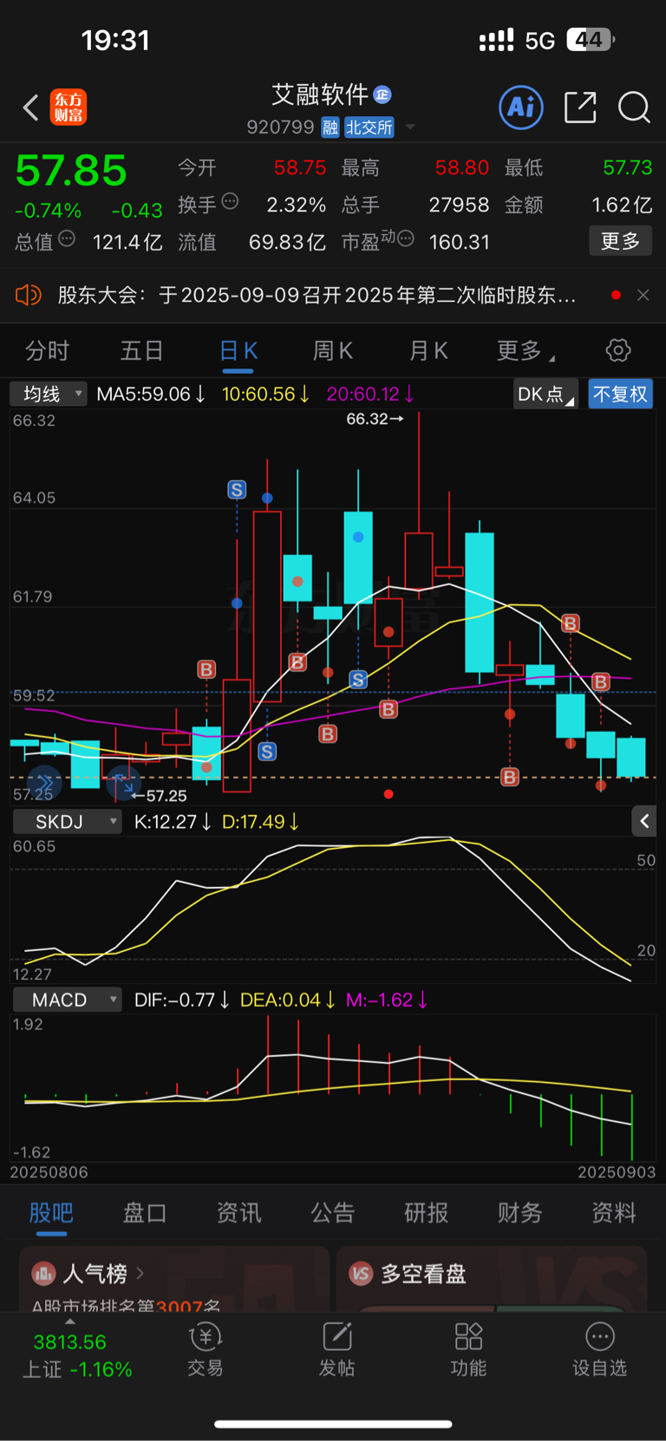Switch to 周K chart tab
The width and height of the screenshot is (666, 1441).
point(333,350)
